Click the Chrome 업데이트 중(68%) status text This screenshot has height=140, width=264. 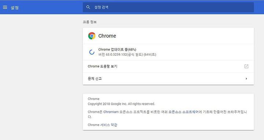[x=117, y=49]
